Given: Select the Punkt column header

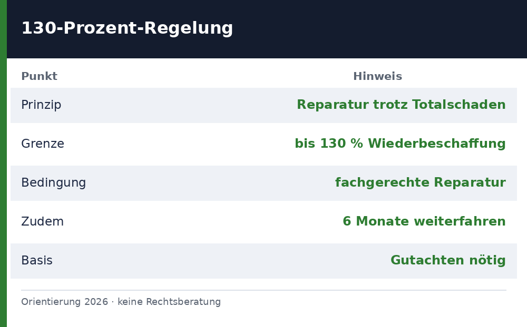Looking at the screenshot, I should point(40,76).
